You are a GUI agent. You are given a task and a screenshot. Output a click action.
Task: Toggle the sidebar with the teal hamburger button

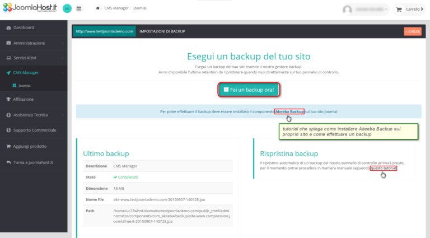pyautogui.click(x=67, y=9)
